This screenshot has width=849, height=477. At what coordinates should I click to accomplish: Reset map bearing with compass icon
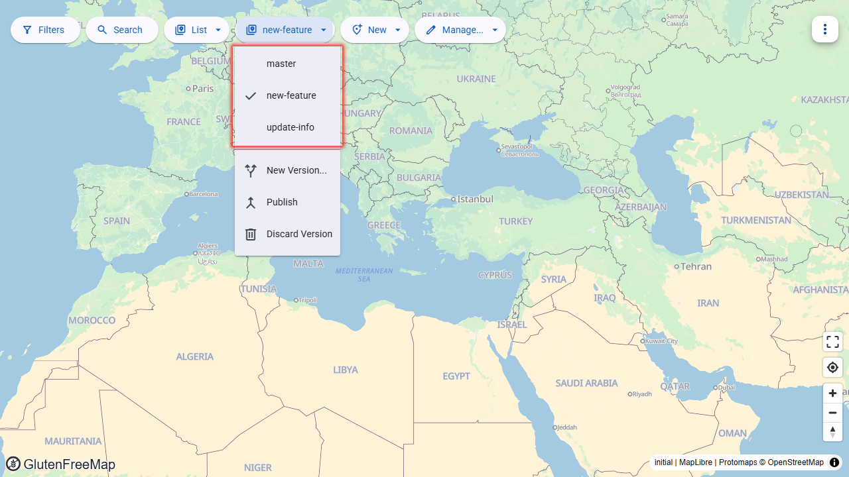832,431
